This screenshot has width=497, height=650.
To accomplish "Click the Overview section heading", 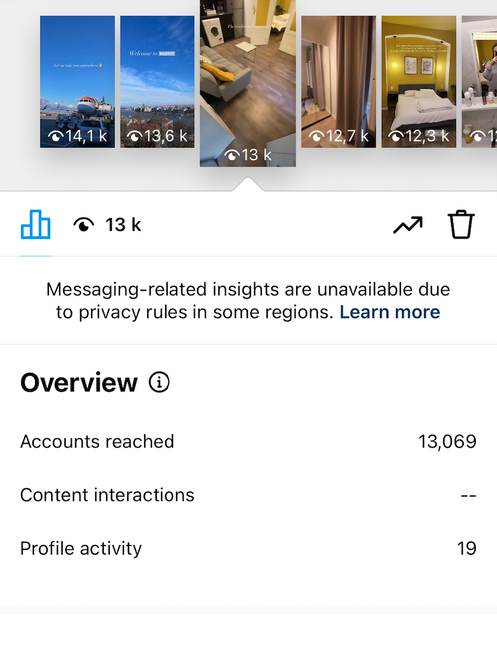I will 79,383.
